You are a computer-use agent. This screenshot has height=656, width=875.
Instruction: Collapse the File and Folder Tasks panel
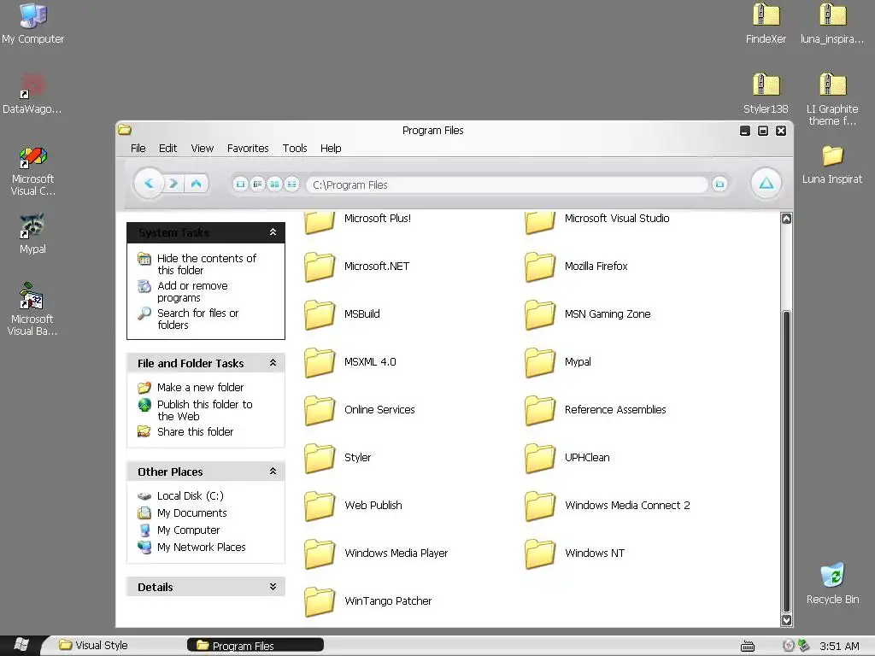point(273,362)
